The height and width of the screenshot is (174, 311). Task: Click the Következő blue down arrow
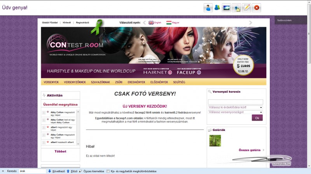[50, 171]
